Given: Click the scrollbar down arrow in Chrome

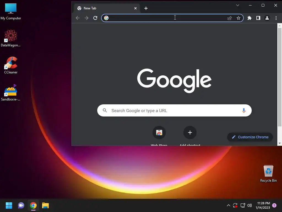Looking at the screenshot, I should 280,143.
